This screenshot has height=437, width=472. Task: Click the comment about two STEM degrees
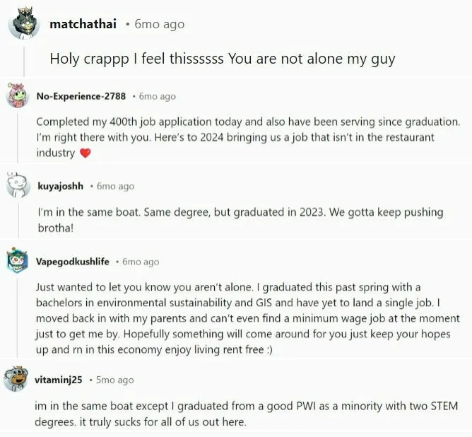point(246,414)
